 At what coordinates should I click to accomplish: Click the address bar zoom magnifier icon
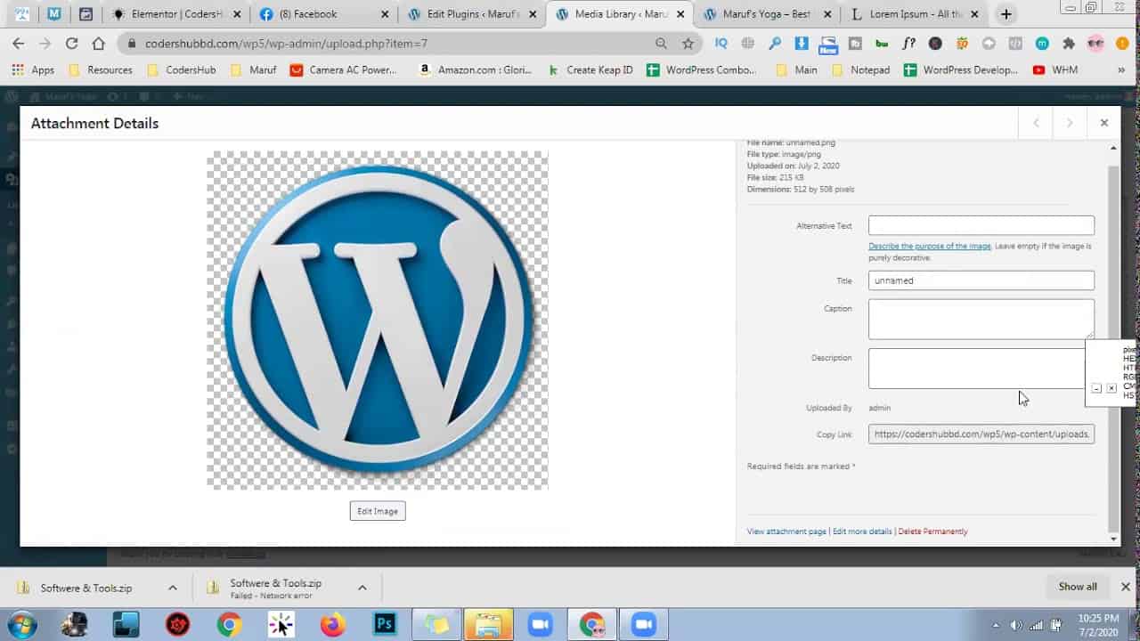(x=661, y=43)
